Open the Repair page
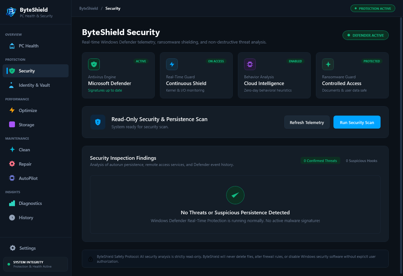This screenshot has width=403, height=276. (x=35, y=164)
